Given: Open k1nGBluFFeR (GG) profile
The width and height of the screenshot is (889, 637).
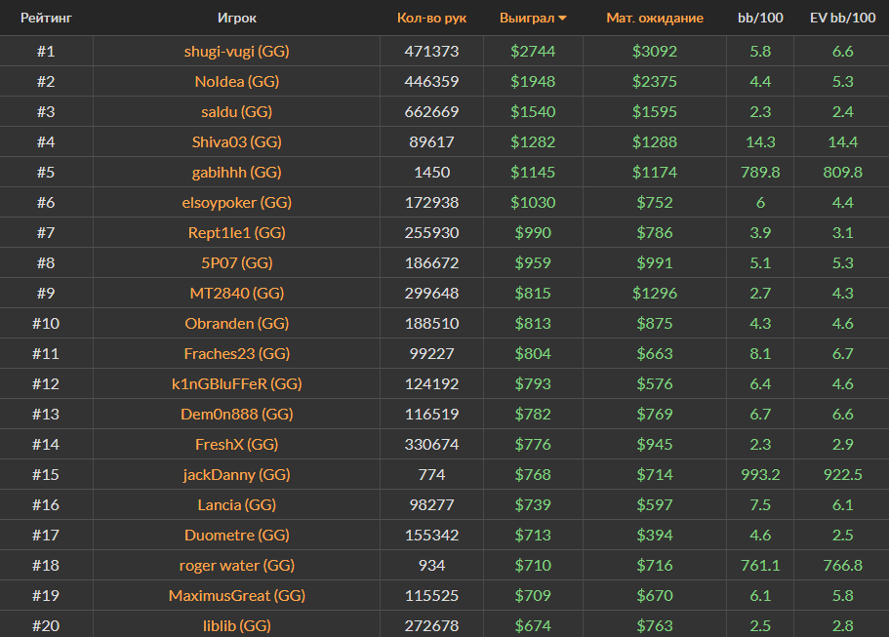Looking at the screenshot, I should [x=236, y=384].
